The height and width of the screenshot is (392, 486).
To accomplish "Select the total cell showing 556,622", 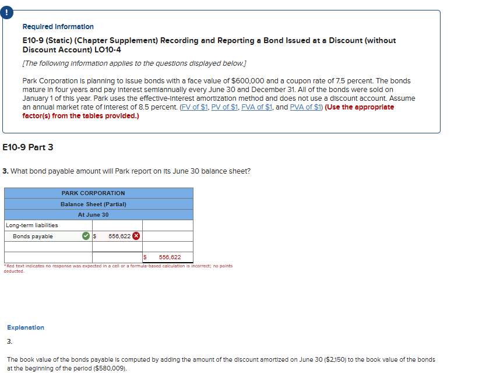I will click(x=167, y=257).
